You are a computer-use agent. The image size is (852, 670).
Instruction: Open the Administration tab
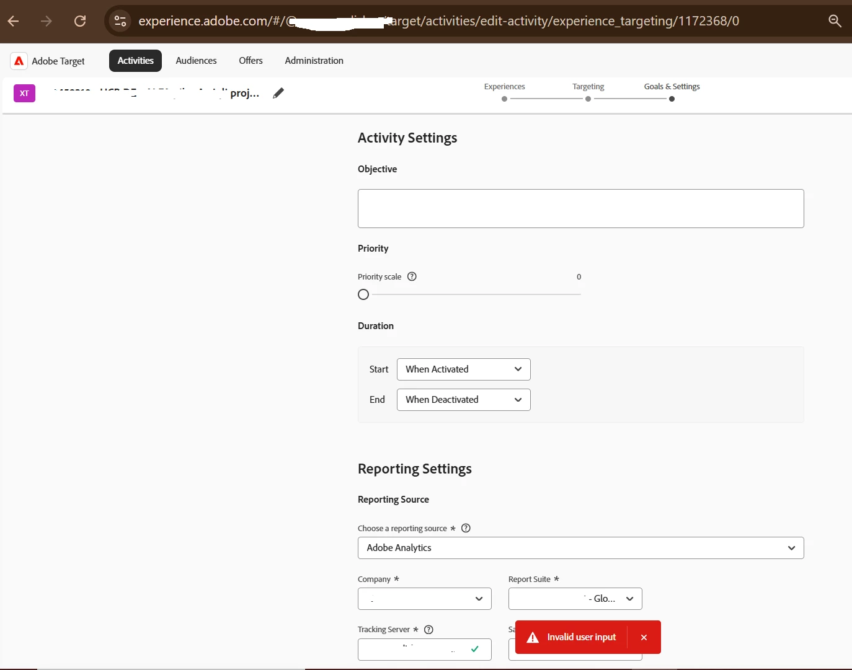click(x=314, y=61)
